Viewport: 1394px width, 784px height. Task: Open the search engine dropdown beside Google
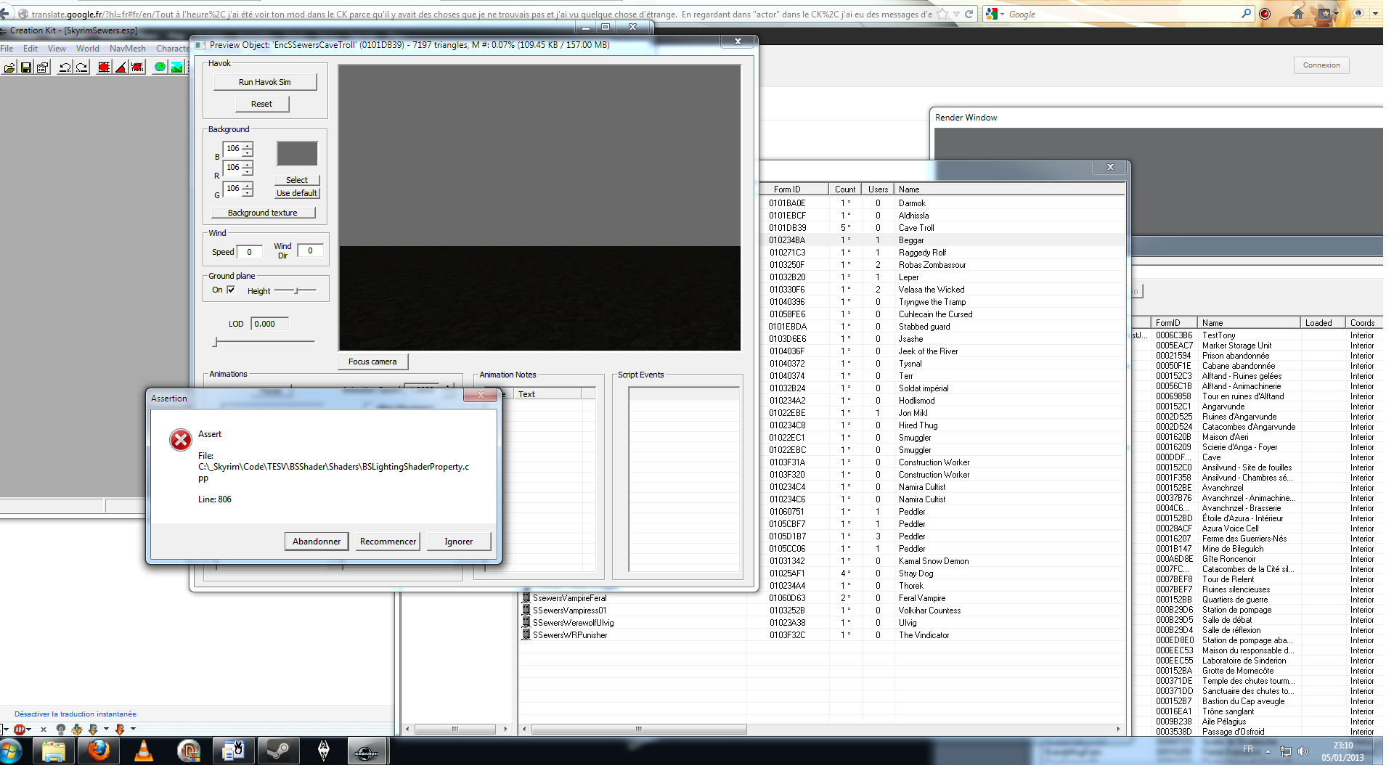[1002, 14]
